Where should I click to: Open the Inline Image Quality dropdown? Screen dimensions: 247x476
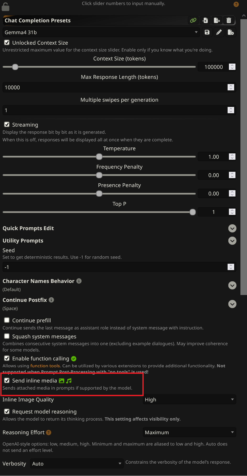[x=189, y=400]
